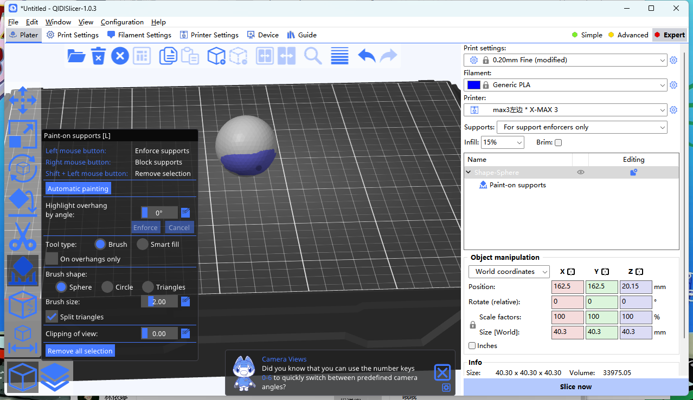Toggle the Split triangles checkbox

coord(52,317)
